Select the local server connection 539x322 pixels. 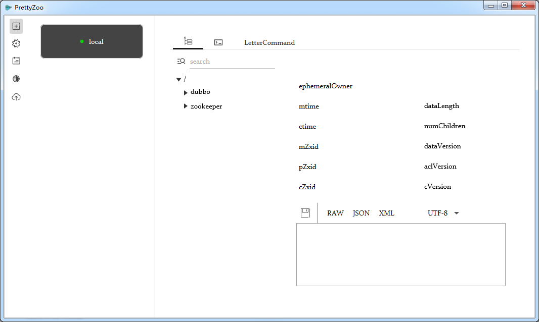[92, 41]
